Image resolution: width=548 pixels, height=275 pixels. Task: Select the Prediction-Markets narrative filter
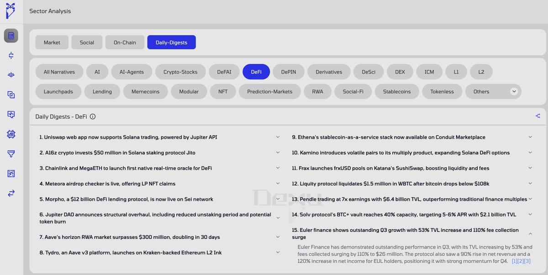(x=270, y=92)
